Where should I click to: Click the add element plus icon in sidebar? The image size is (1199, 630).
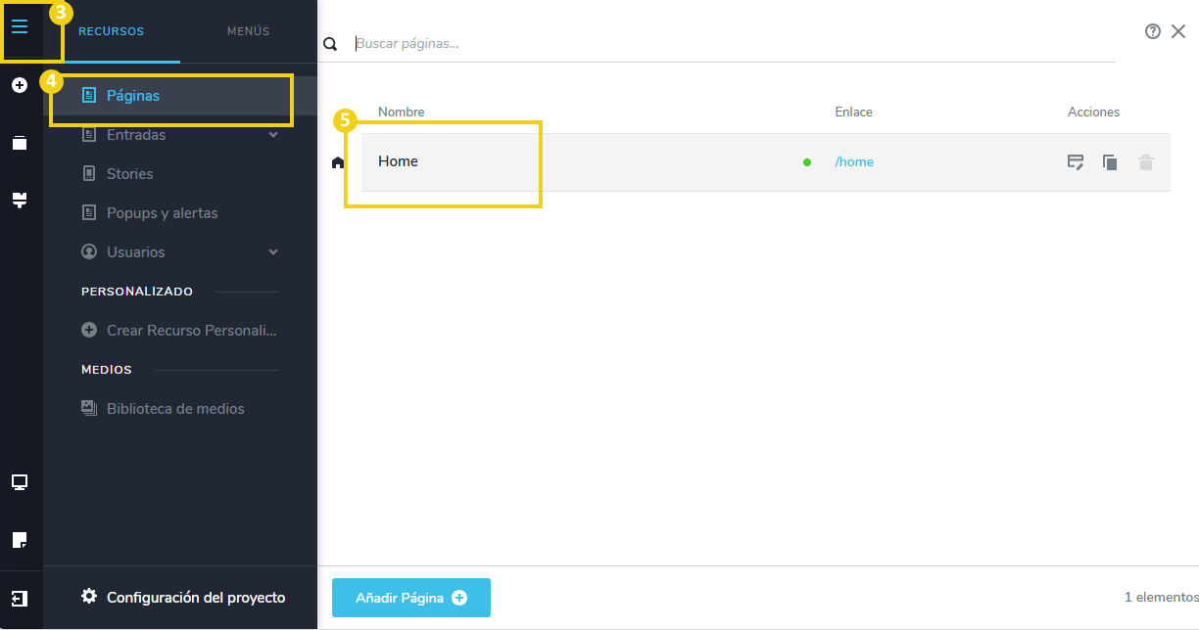pos(20,86)
